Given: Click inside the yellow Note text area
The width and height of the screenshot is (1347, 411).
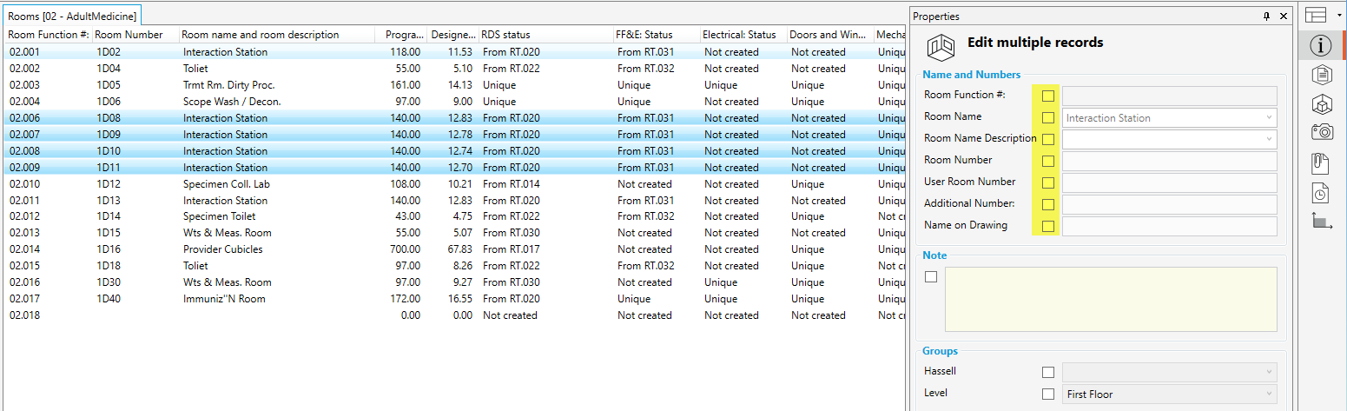Looking at the screenshot, I should point(1111,299).
